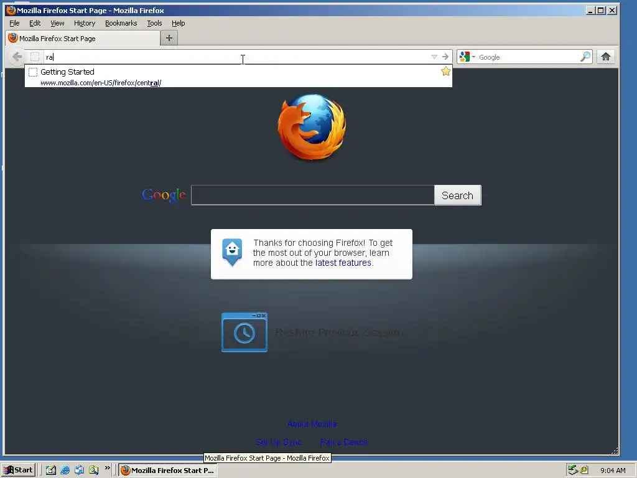Screen dimensions: 637x478
Task: Open the Help menu
Action: coord(178,23)
